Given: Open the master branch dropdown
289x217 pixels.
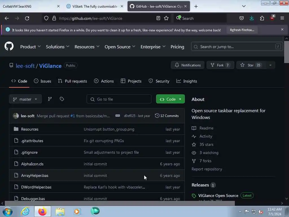Looking at the screenshot, I should (x=25, y=99).
